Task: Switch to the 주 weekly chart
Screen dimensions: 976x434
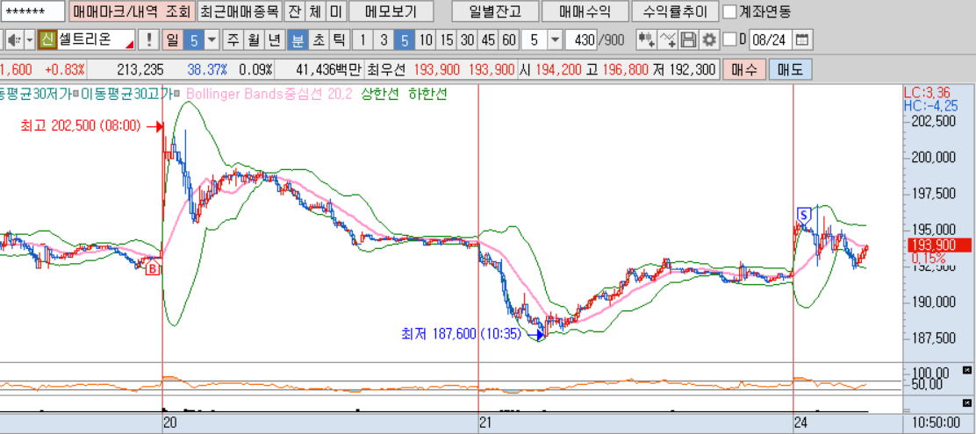Action: click(233, 40)
